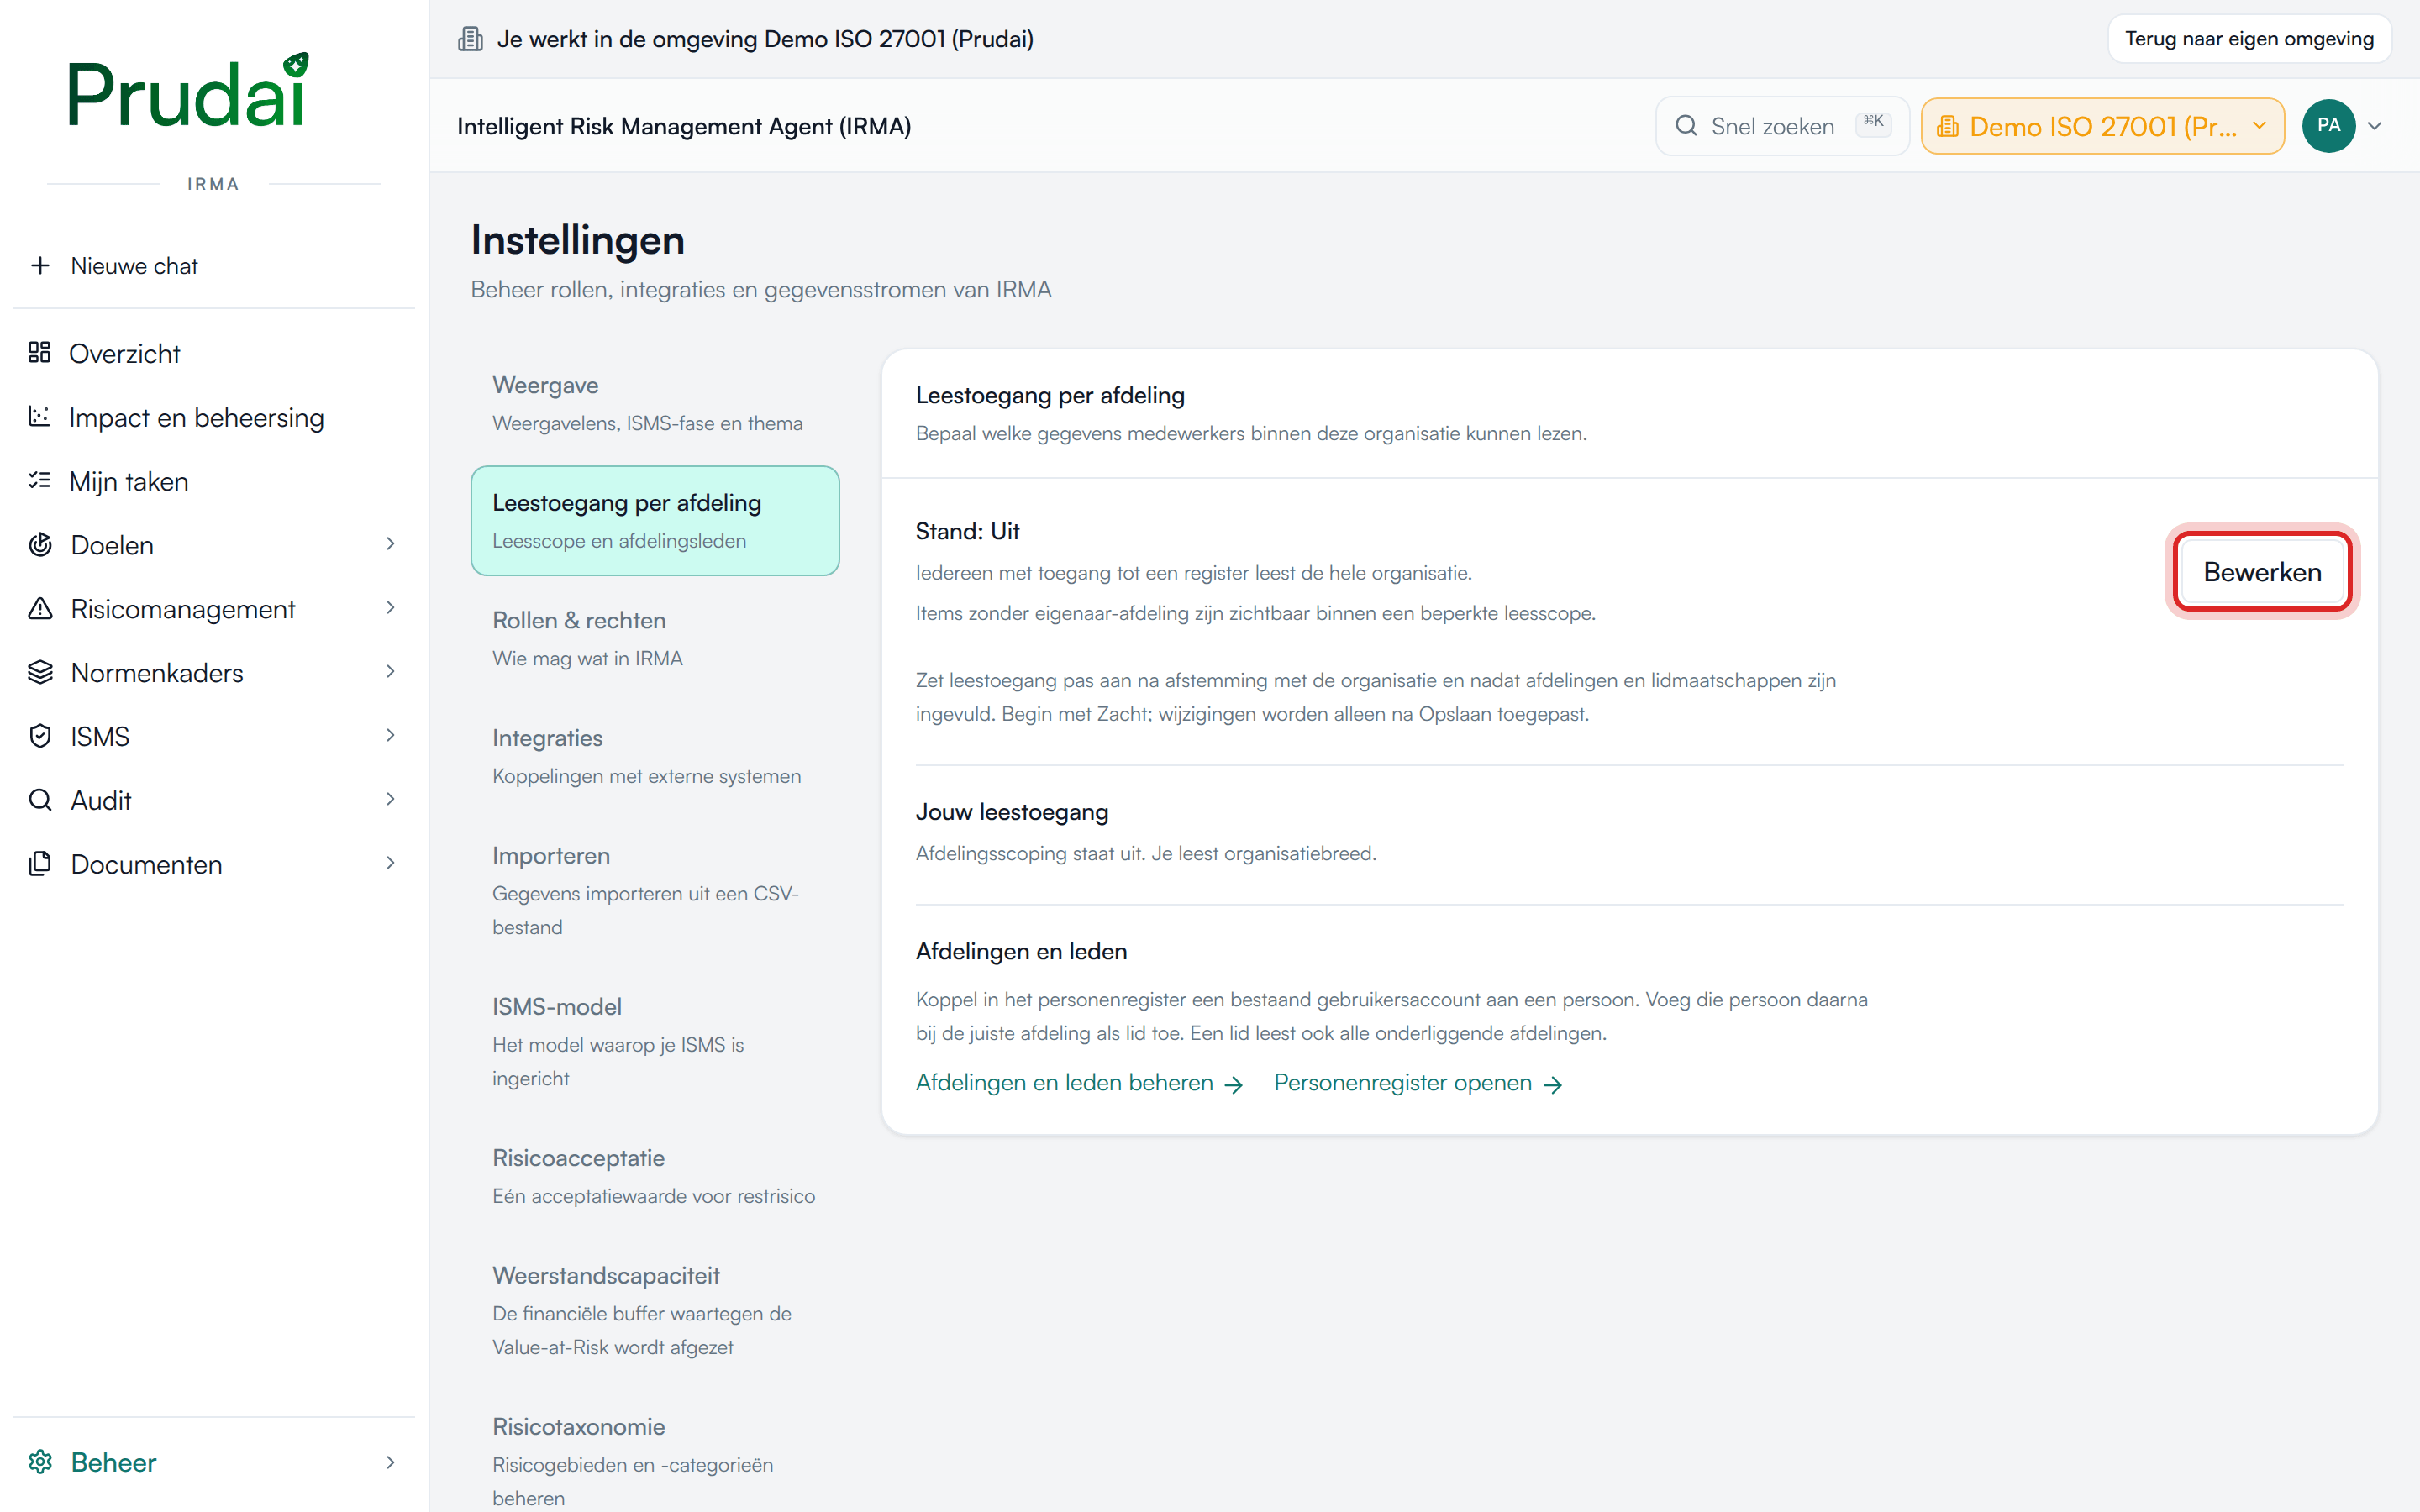Screen dimensions: 2420x1512
Task: Click the ISMS shield icon
Action: (x=40, y=736)
